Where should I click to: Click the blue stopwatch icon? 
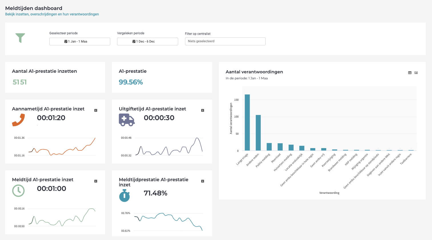[124, 196]
